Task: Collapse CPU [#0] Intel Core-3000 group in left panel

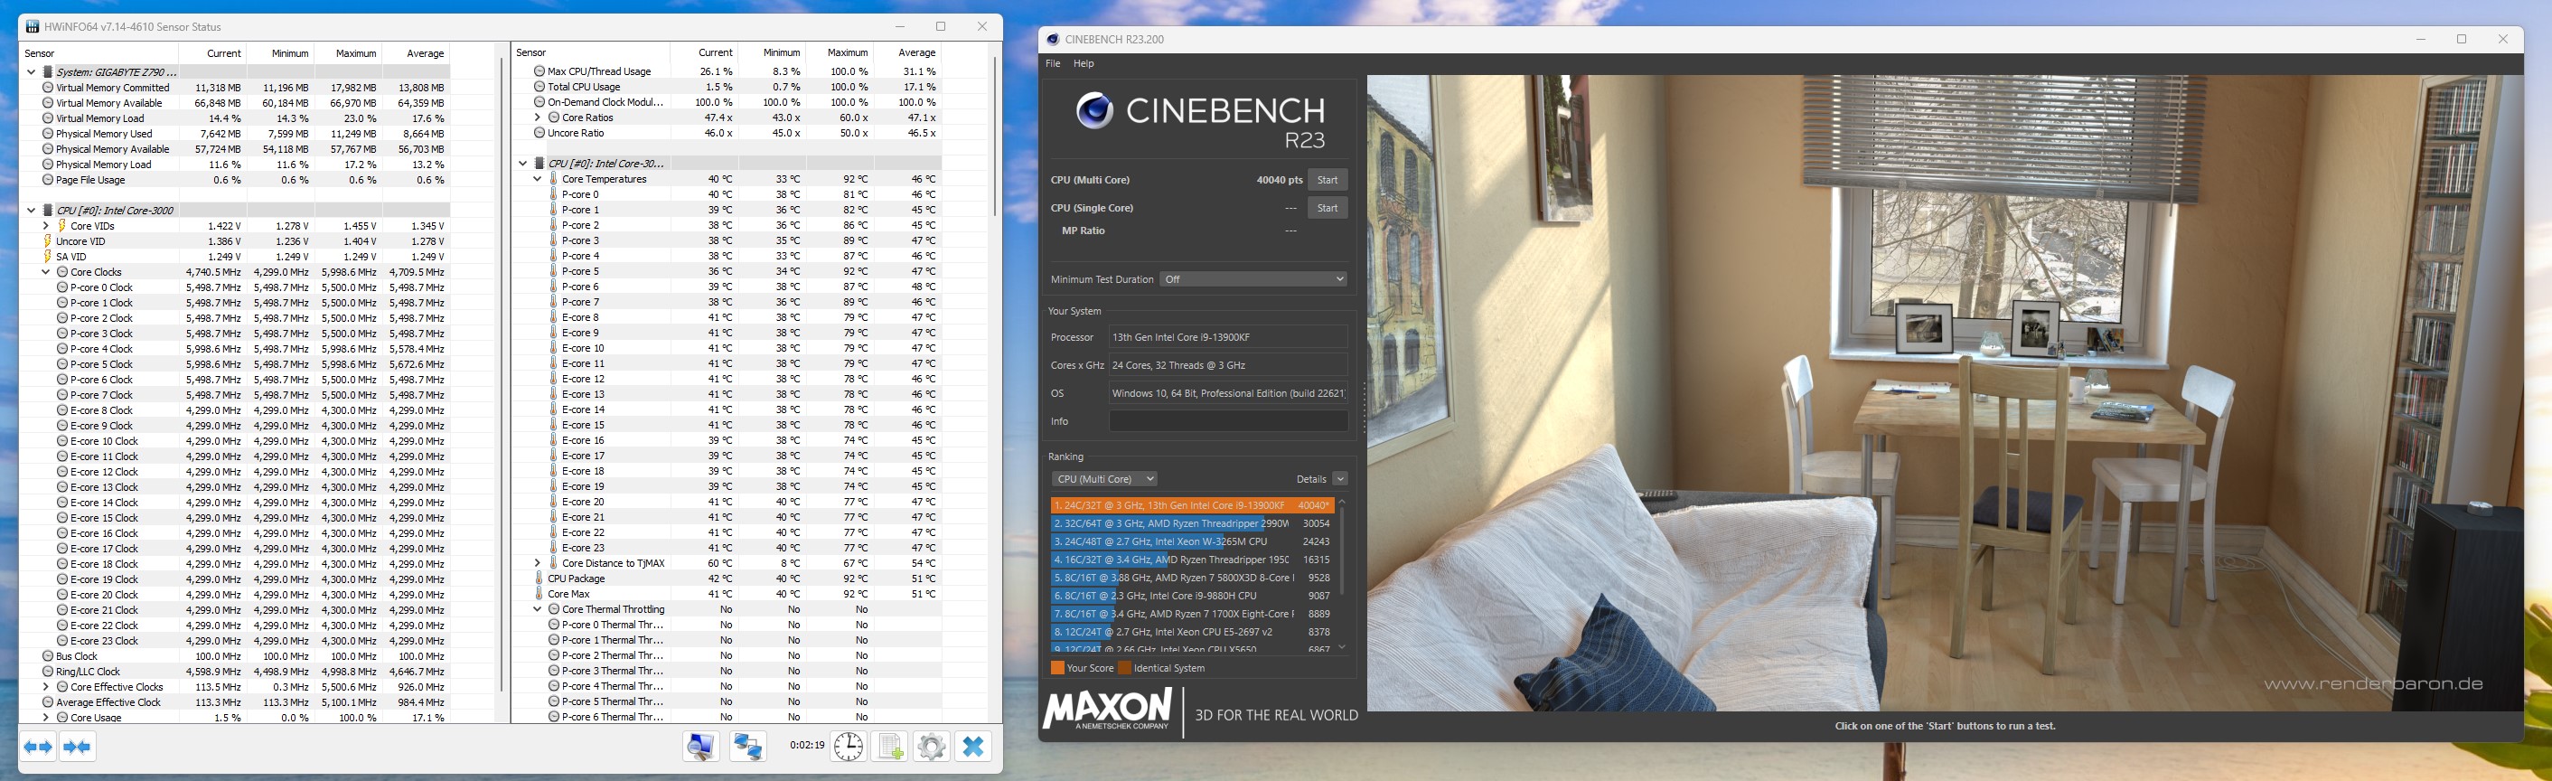Action: (x=32, y=210)
